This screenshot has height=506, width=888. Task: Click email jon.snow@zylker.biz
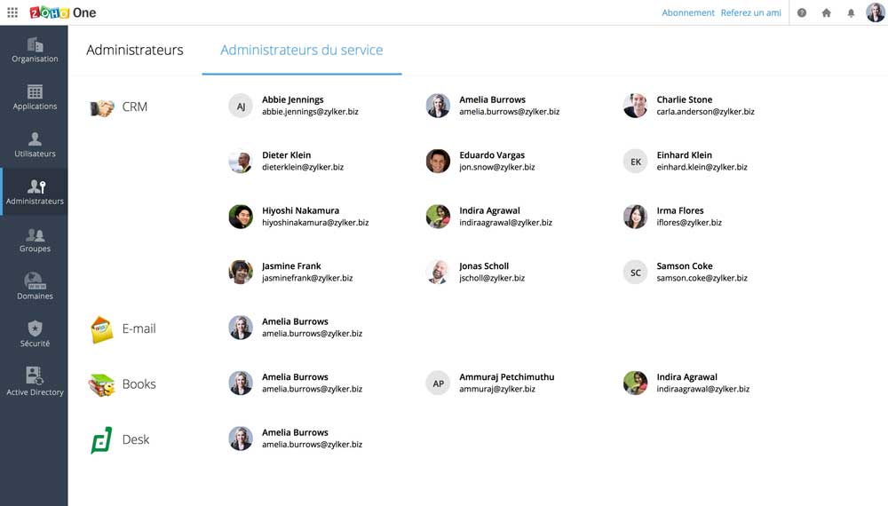click(496, 167)
